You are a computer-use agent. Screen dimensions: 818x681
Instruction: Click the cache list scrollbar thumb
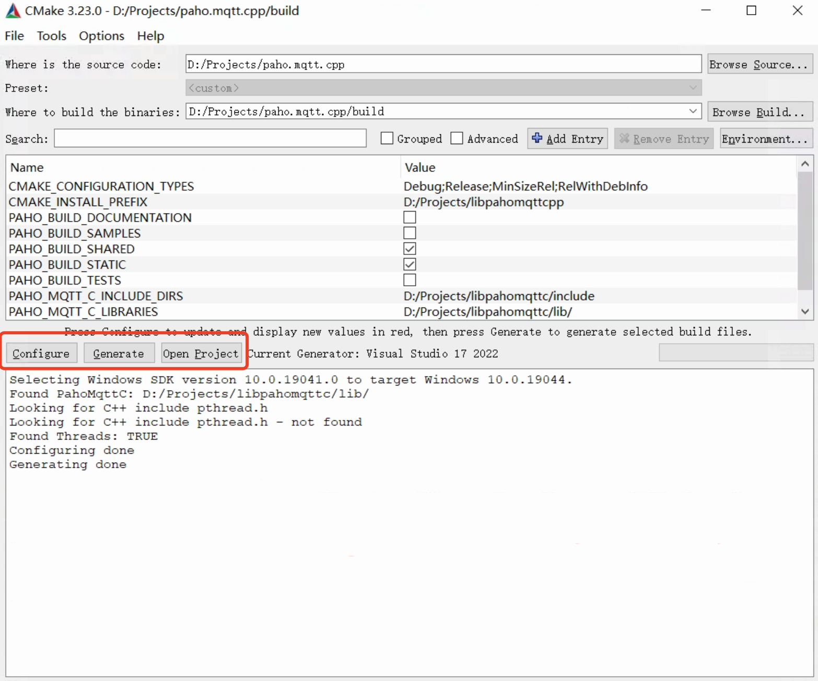[x=805, y=230]
